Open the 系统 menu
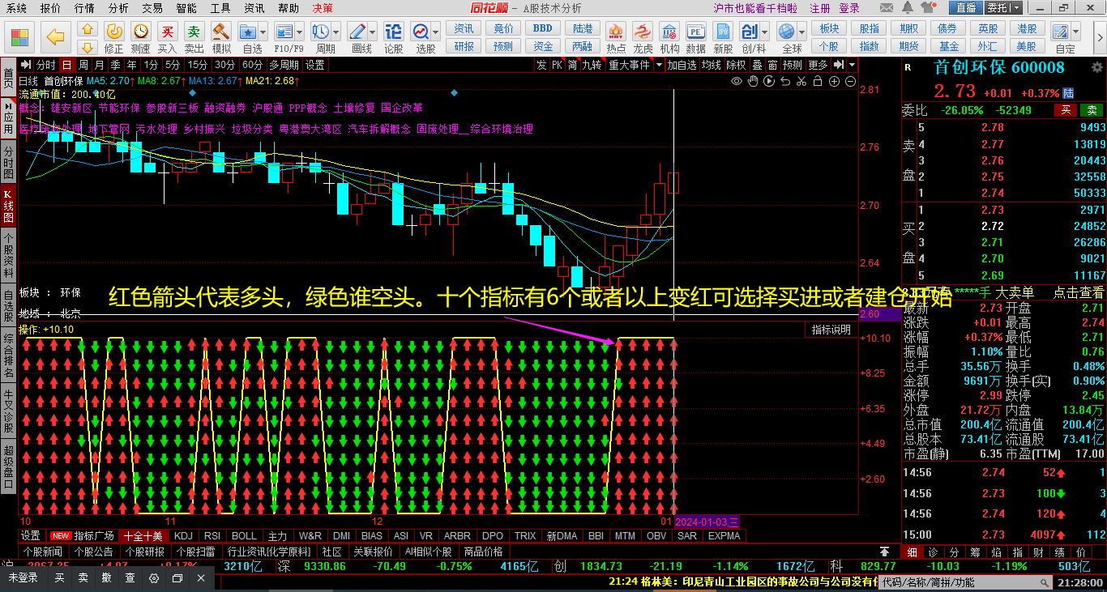Screen dimensions: 1107x592 16,8
